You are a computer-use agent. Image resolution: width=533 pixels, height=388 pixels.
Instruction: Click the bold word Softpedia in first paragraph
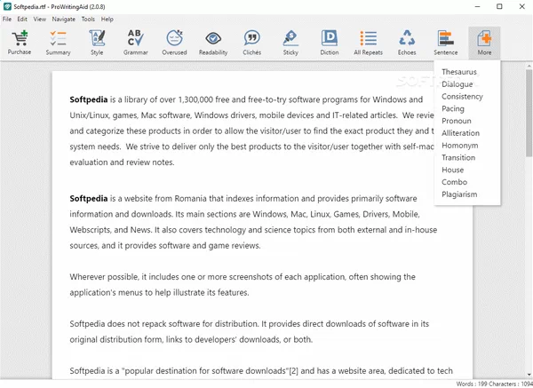point(88,99)
